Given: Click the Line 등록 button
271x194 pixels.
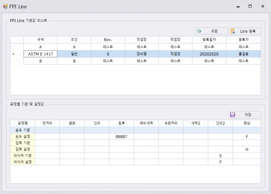Looking at the screenshot, I should click(x=245, y=31).
